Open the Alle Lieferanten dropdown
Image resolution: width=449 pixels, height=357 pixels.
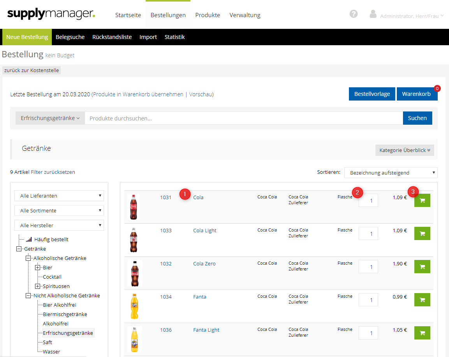click(59, 196)
